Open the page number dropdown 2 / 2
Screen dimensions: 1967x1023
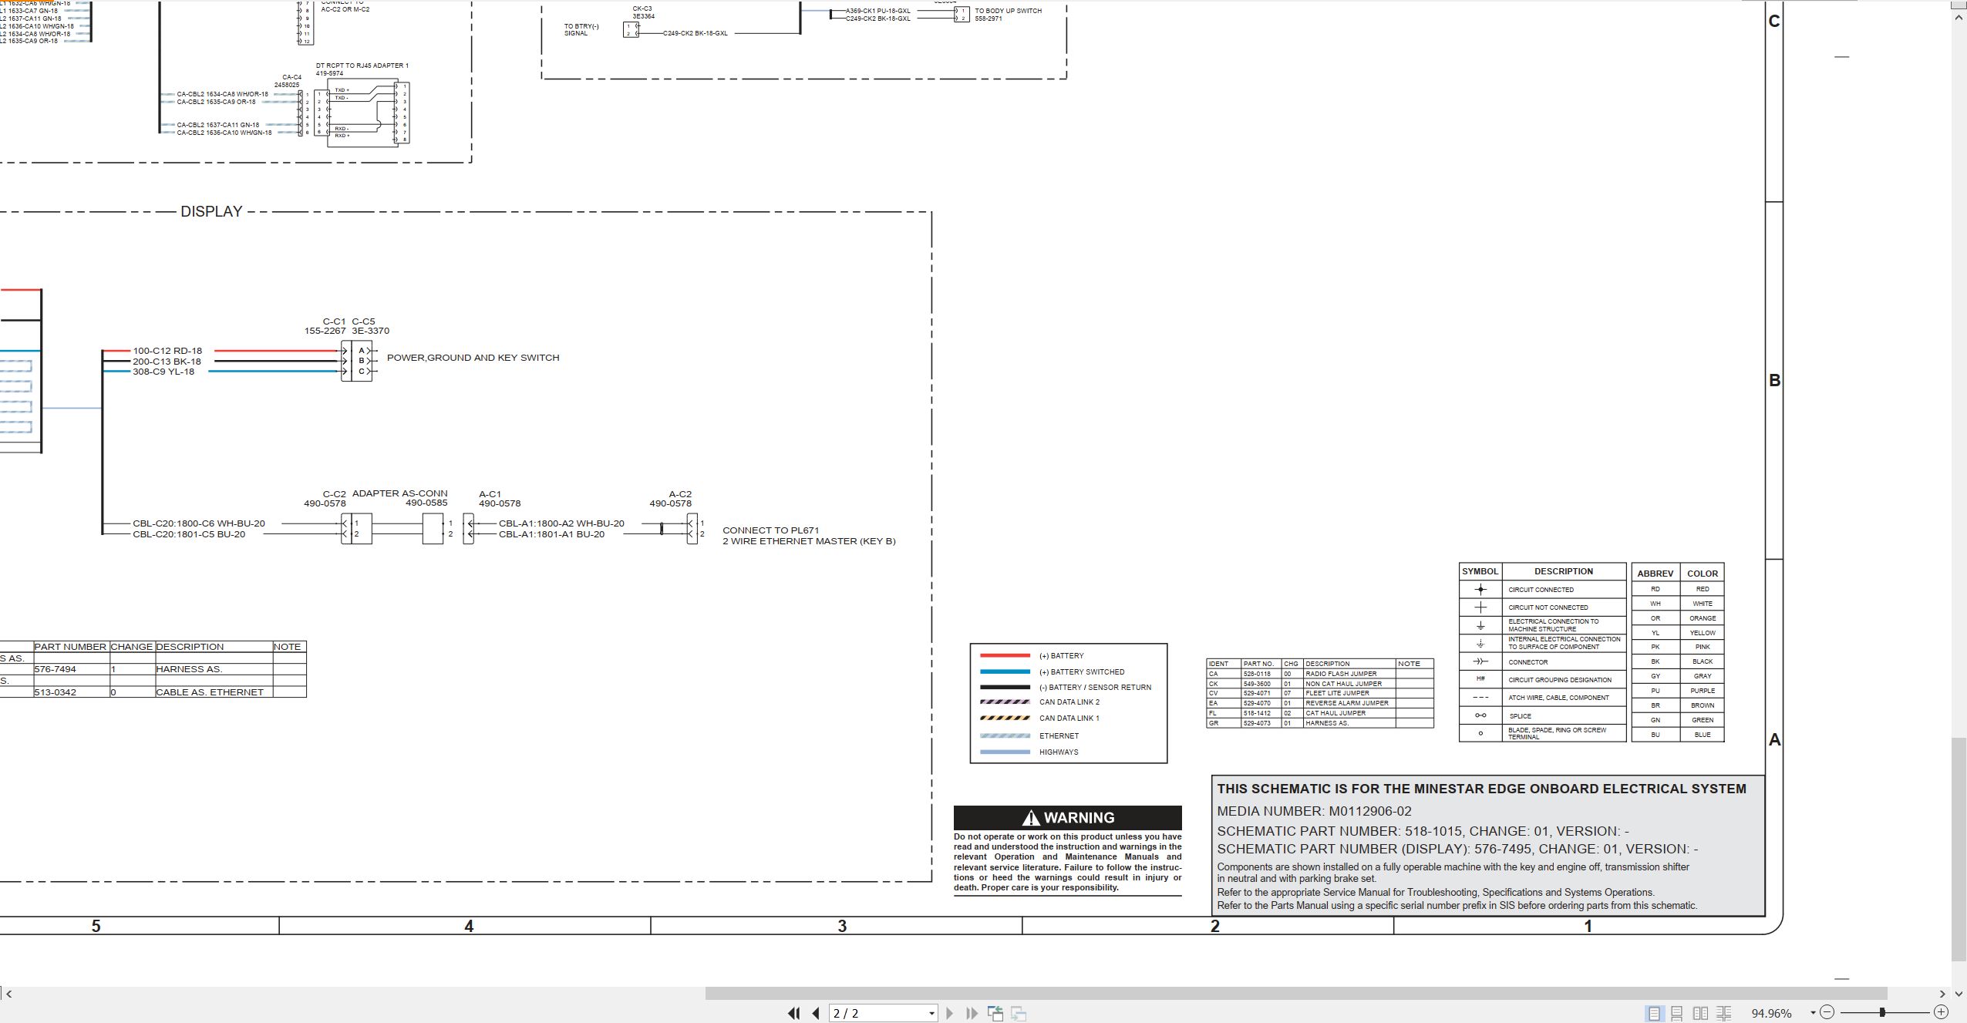pyautogui.click(x=931, y=1014)
